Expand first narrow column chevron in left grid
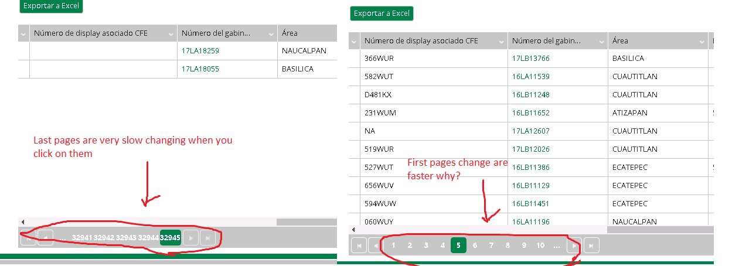The image size is (756, 266). pyautogui.click(x=23, y=34)
